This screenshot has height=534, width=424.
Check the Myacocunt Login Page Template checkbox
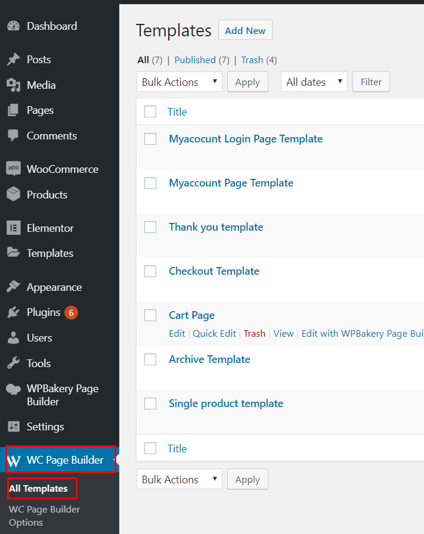pyautogui.click(x=150, y=139)
